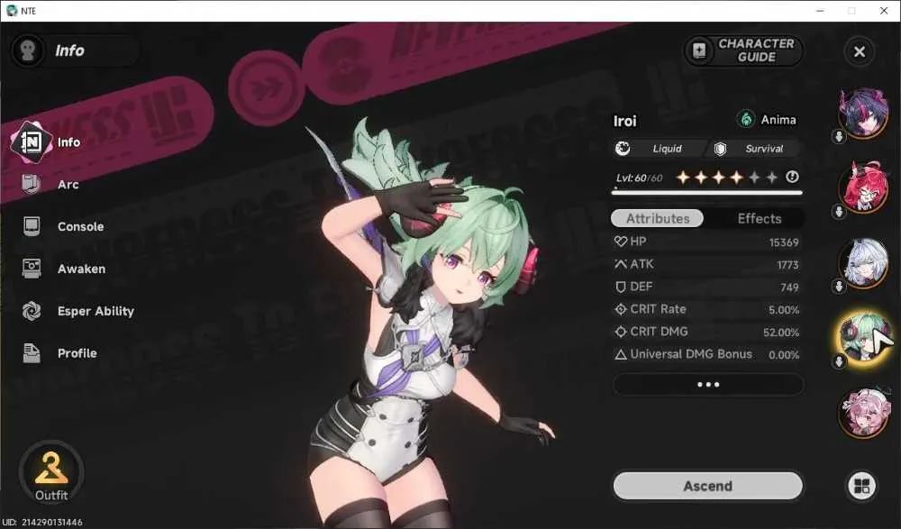The width and height of the screenshot is (901, 529).
Task: Select the red-haired character portrait
Action: coord(863,187)
